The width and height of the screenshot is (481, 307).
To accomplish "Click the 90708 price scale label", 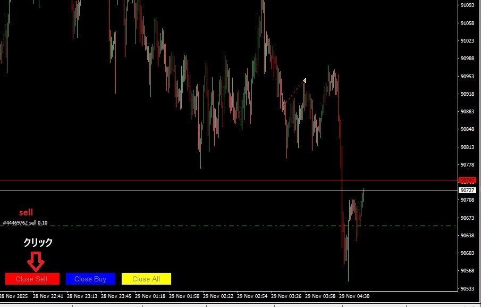I will coord(468,200).
